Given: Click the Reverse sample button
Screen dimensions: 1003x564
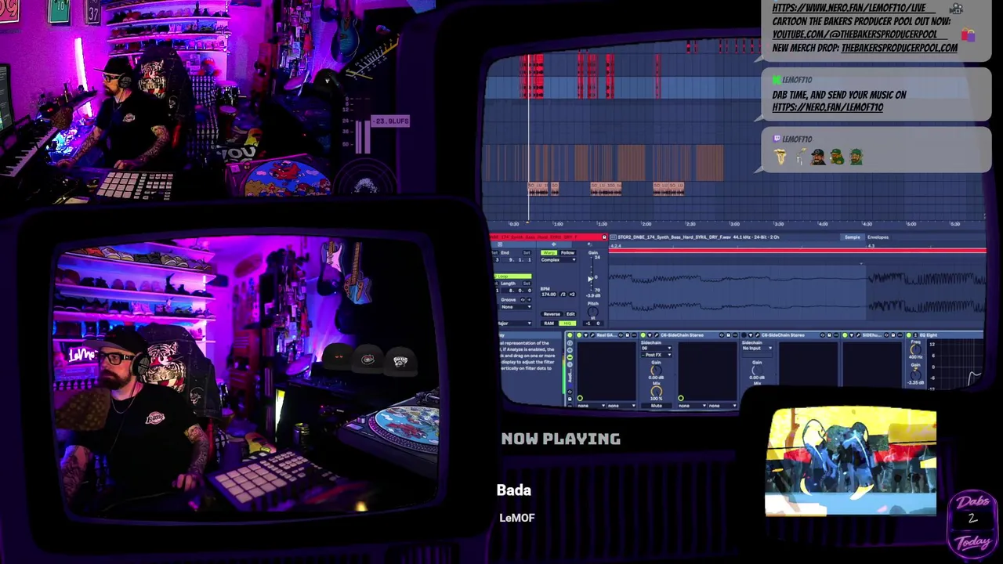Looking at the screenshot, I should pyautogui.click(x=552, y=314).
